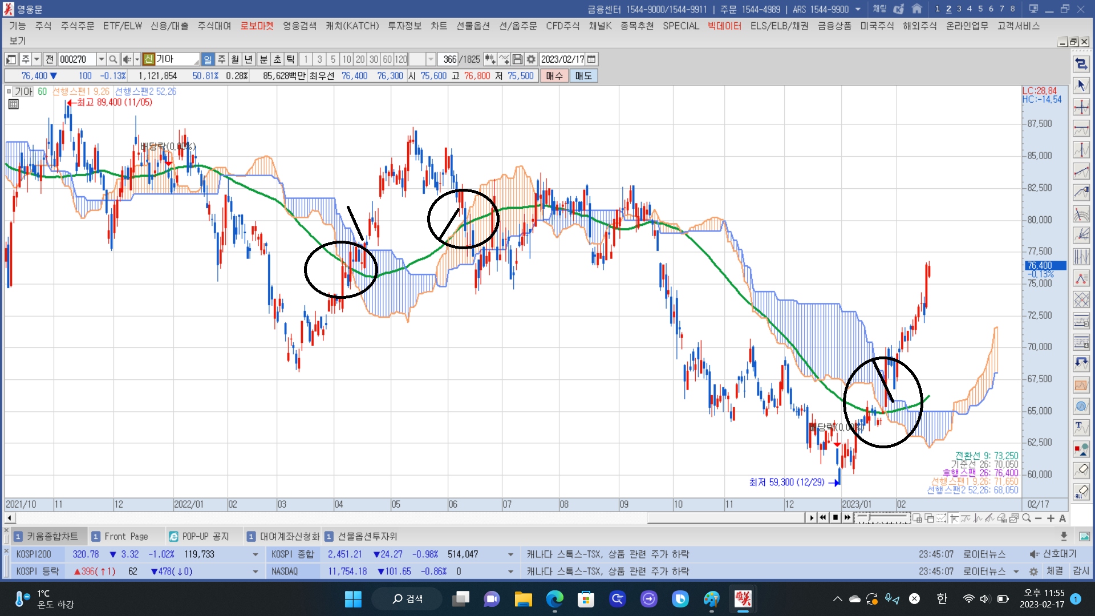
Task: Open the date calendar picker icon
Action: pos(591,59)
